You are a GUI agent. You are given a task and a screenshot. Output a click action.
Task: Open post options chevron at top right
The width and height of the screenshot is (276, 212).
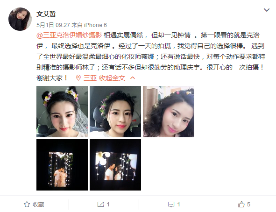(267, 10)
